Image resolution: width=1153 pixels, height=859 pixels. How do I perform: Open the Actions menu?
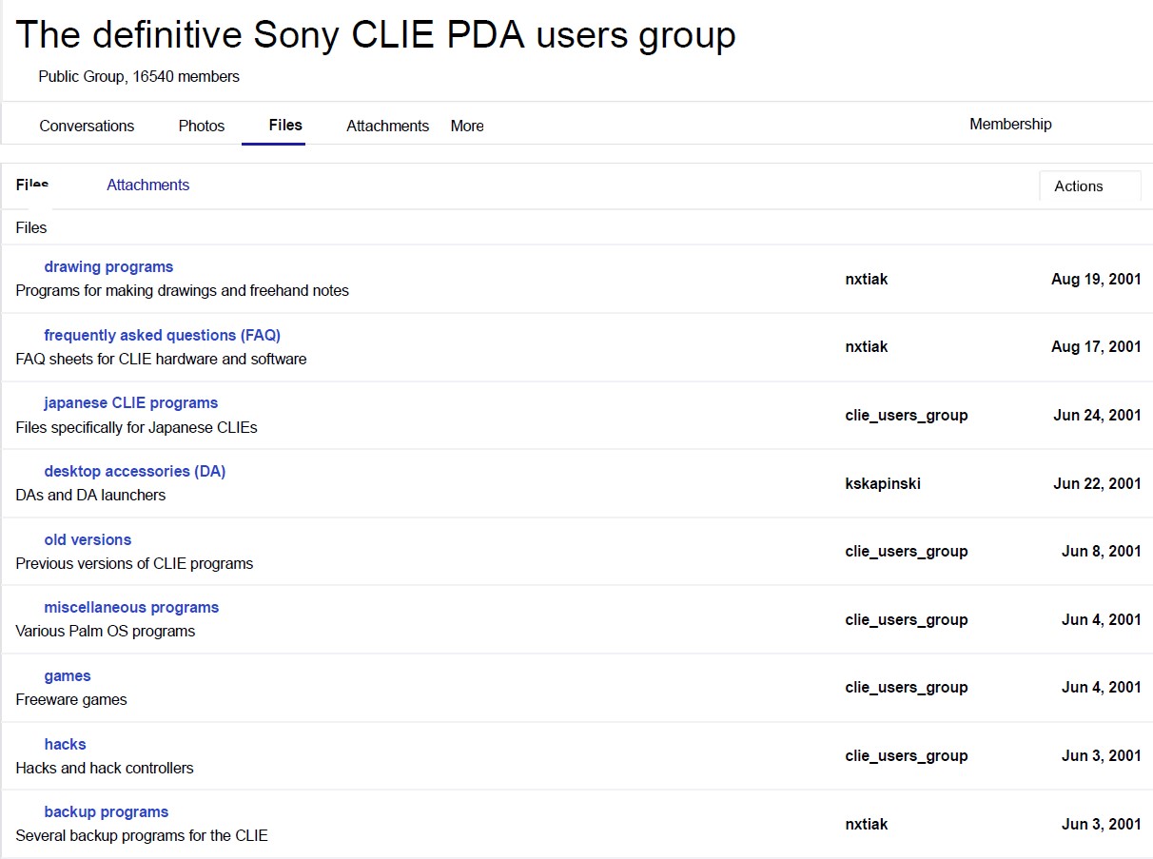pos(1088,185)
